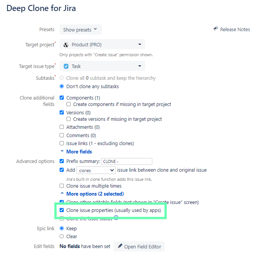This screenshot has width=256, height=256.
Task: Click the 'Only projects with Create issue permission' note
Action: (106, 55)
